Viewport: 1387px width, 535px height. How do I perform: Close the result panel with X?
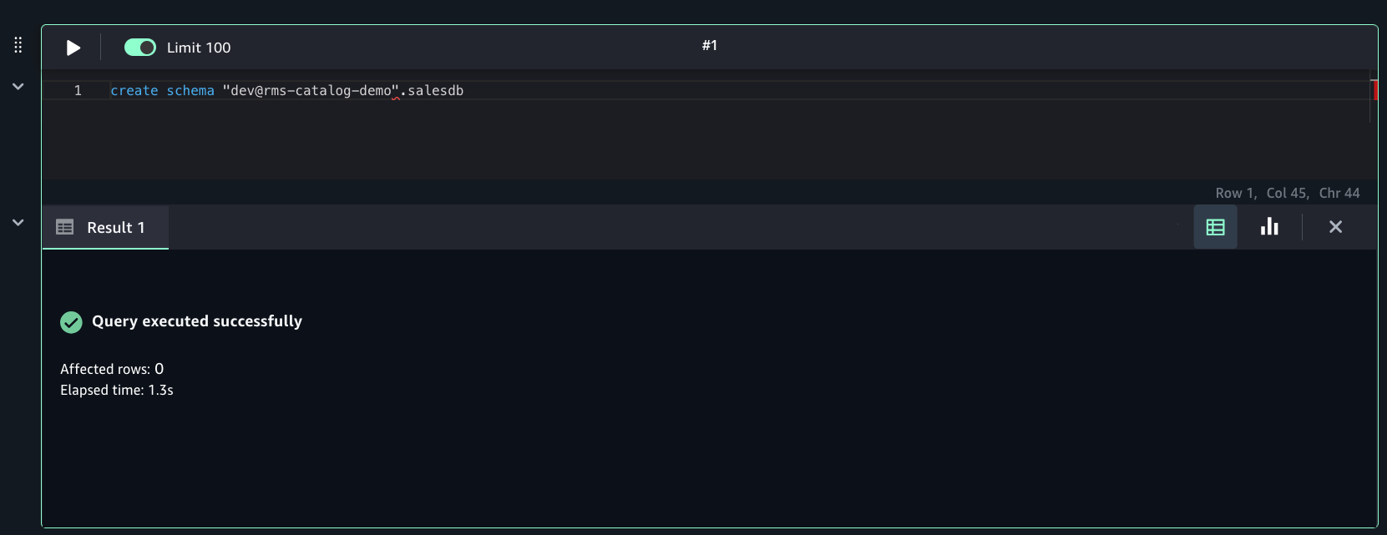coord(1335,227)
